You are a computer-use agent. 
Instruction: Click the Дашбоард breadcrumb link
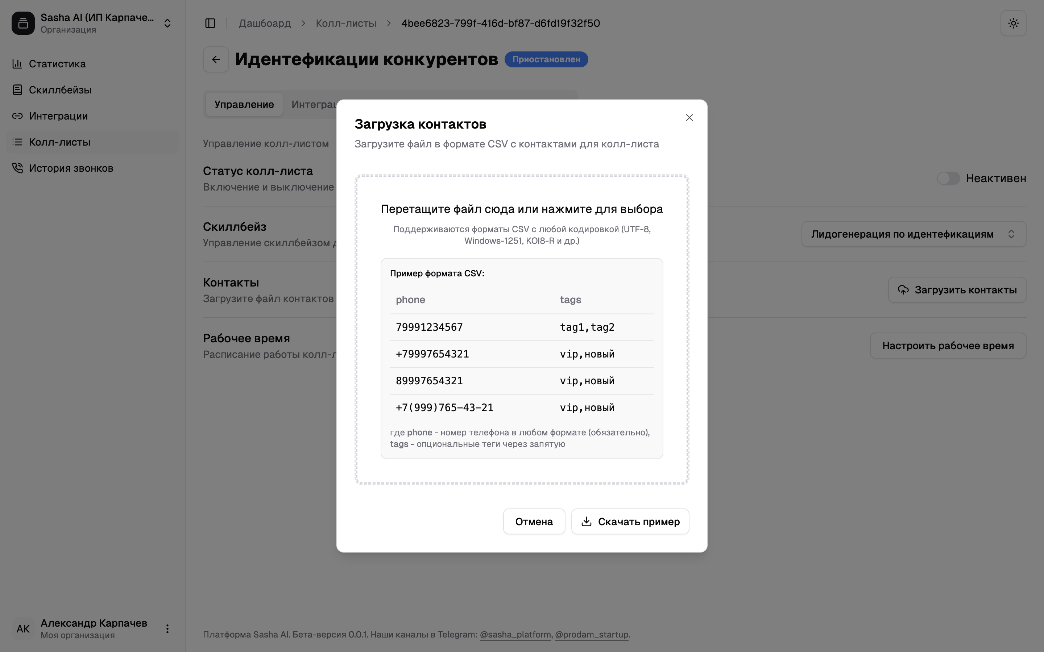pyautogui.click(x=265, y=23)
